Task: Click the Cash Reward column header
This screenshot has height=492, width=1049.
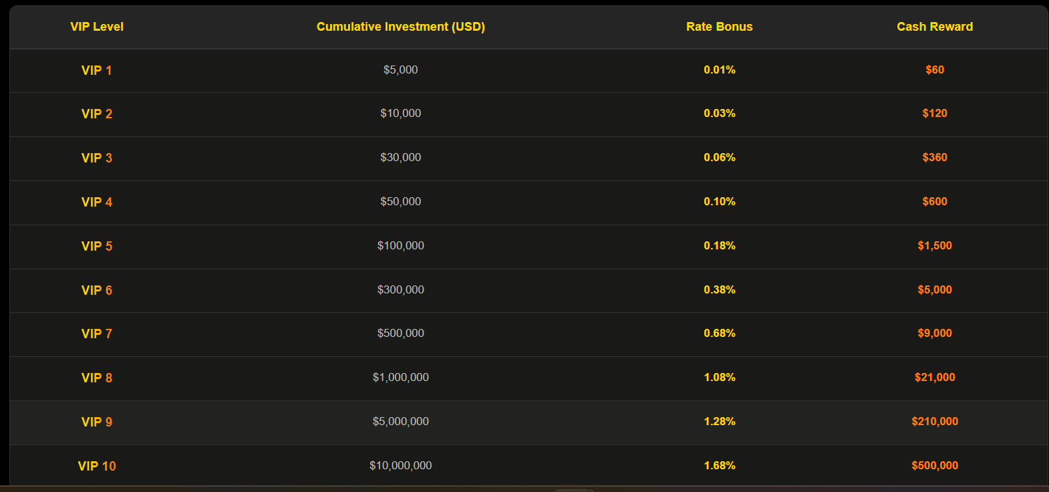Action: point(934,27)
